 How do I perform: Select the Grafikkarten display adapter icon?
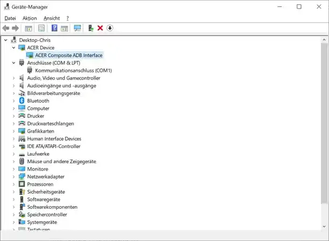click(x=21, y=131)
